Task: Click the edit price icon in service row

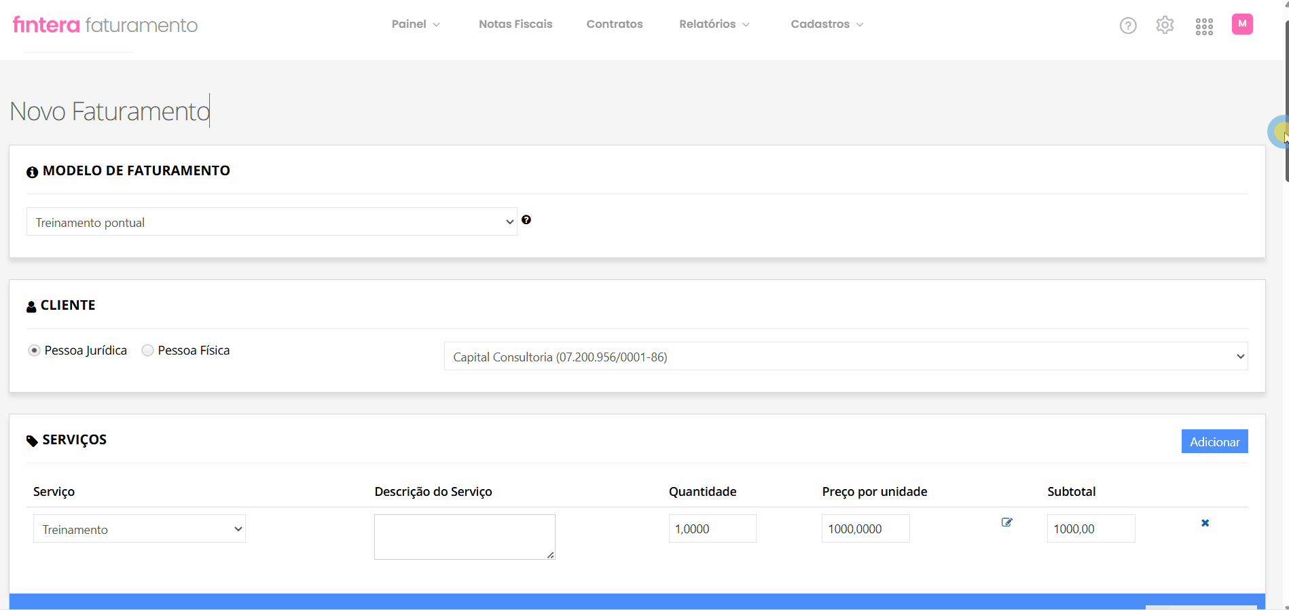Action: tap(1006, 522)
